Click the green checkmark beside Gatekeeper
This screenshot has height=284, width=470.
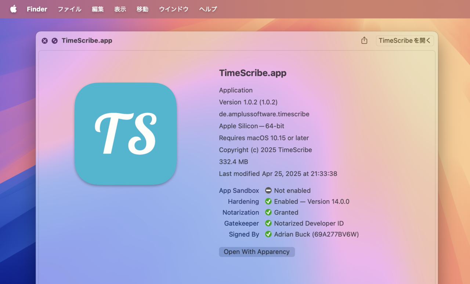pyautogui.click(x=268, y=223)
